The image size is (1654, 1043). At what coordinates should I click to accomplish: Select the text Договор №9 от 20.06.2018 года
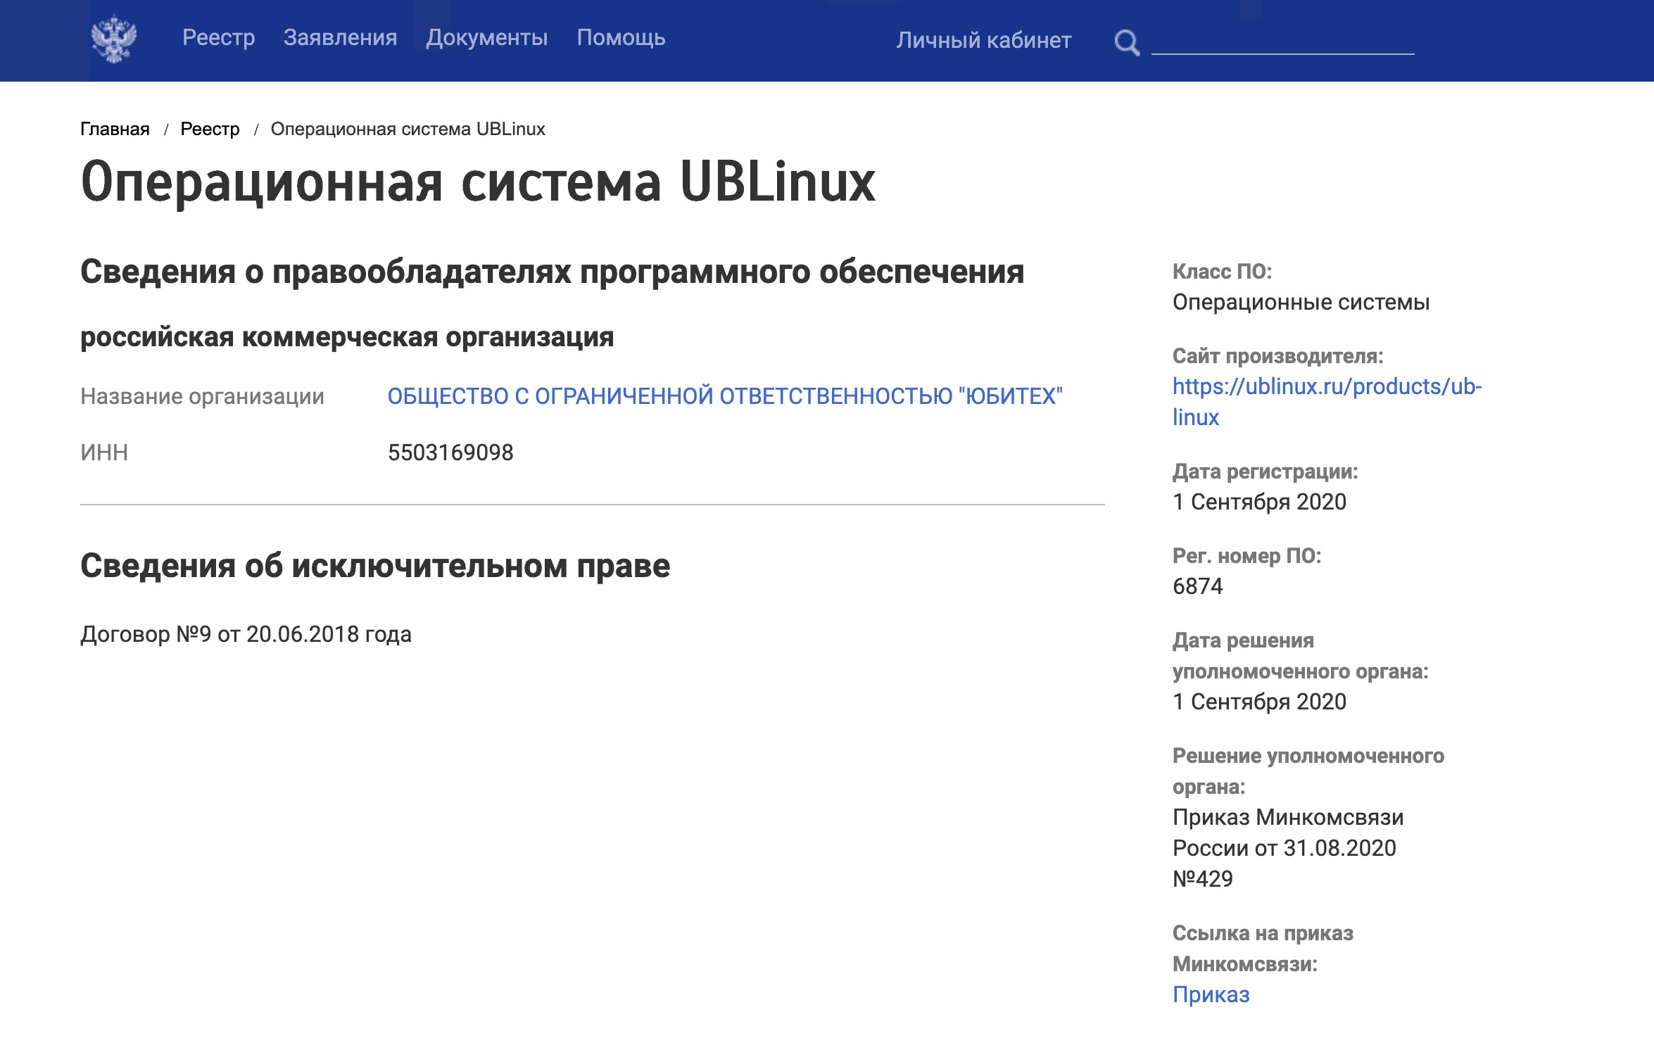[x=246, y=634]
